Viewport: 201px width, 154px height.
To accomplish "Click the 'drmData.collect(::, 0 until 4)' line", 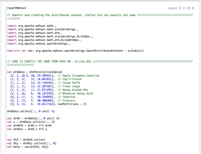I will [x=31, y=111].
